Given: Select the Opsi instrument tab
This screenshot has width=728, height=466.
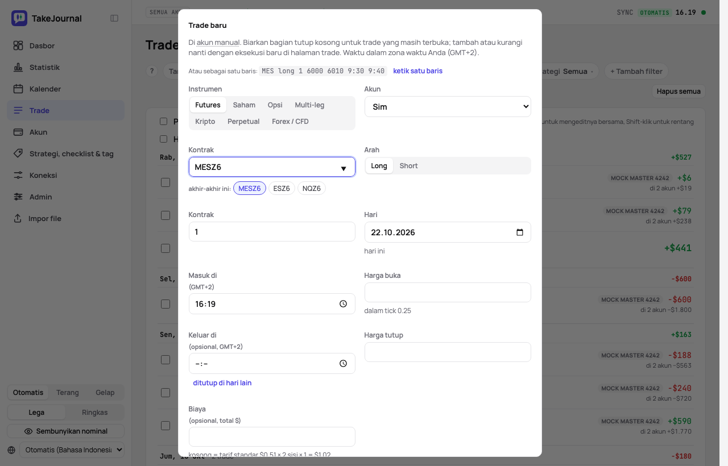Looking at the screenshot, I should pyautogui.click(x=275, y=105).
